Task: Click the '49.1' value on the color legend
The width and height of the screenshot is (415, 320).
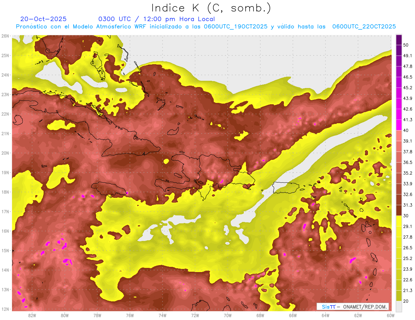Action: pyautogui.click(x=408, y=56)
